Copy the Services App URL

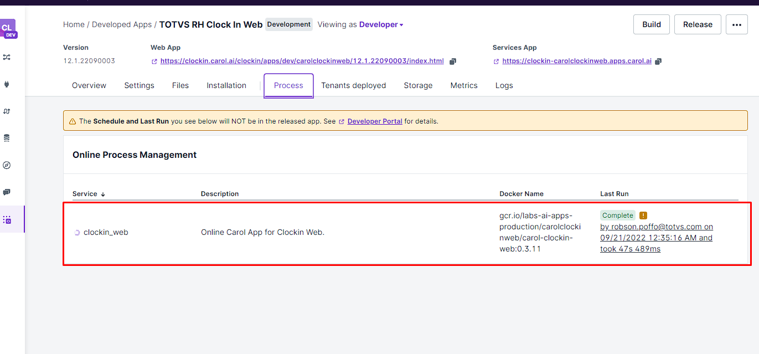tap(658, 61)
